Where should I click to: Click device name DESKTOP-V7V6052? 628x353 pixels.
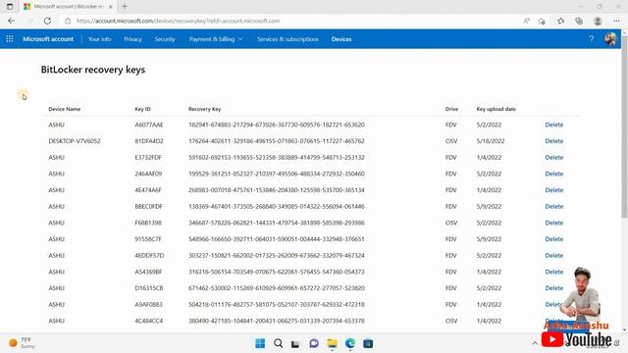75,141
